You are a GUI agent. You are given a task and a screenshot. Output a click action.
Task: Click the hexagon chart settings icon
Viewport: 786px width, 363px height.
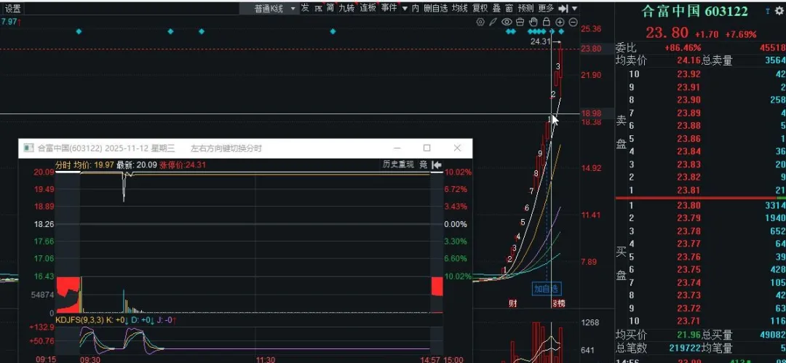pos(480,22)
